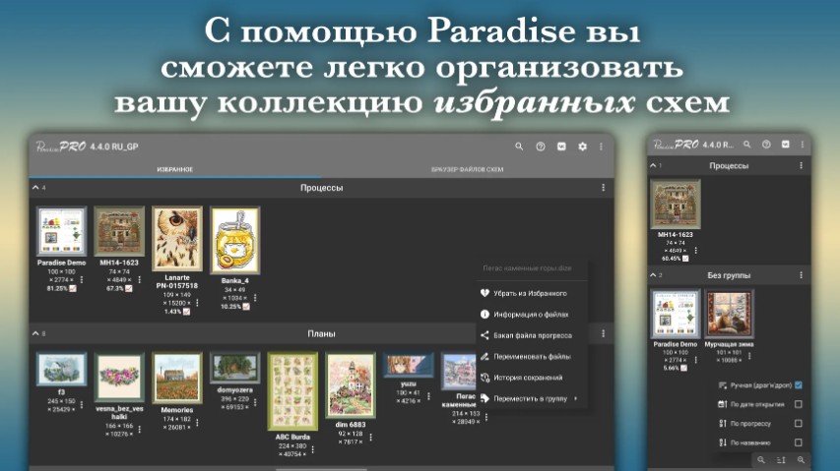This screenshot has width=840, height=471.
Task: Click the zoom-in magnifier at phone bottom right
Action: 802,459
